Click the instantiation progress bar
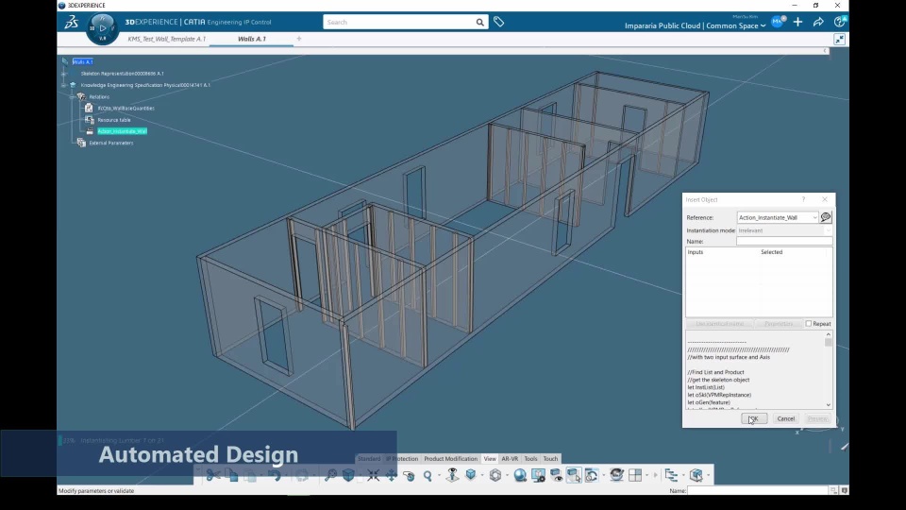The image size is (906, 510). coord(59,440)
